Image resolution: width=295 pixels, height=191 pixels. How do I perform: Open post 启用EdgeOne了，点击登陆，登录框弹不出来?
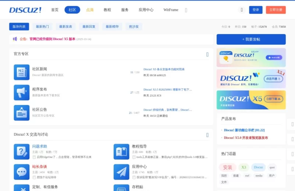[x=64, y=157]
